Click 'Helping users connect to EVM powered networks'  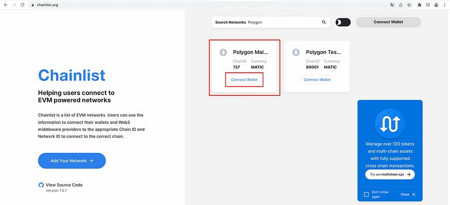pos(76,97)
